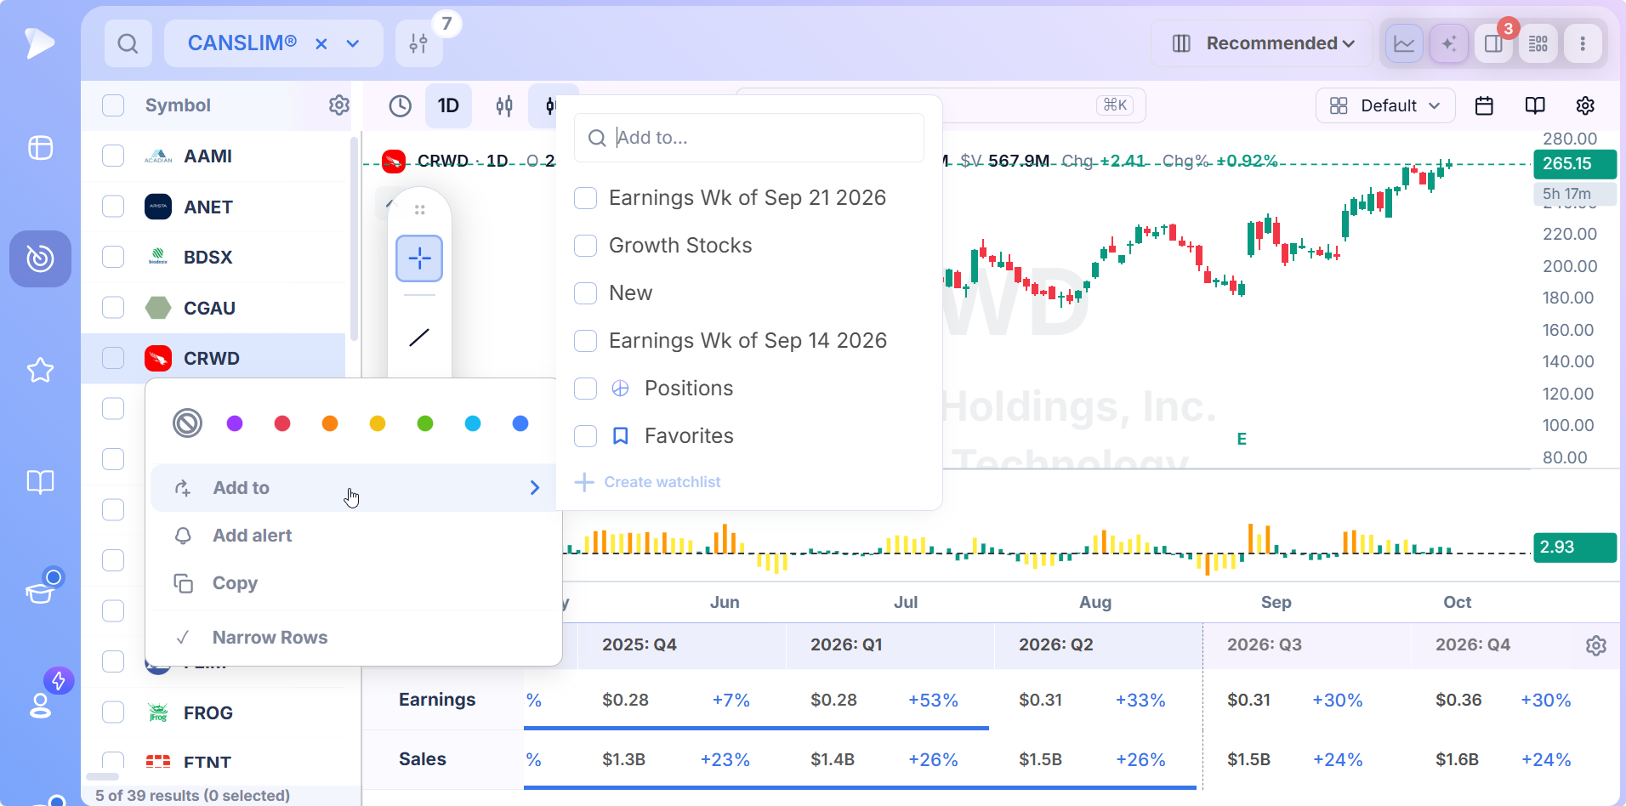Open the chart indicators icon
1626x806 pixels.
coord(504,105)
